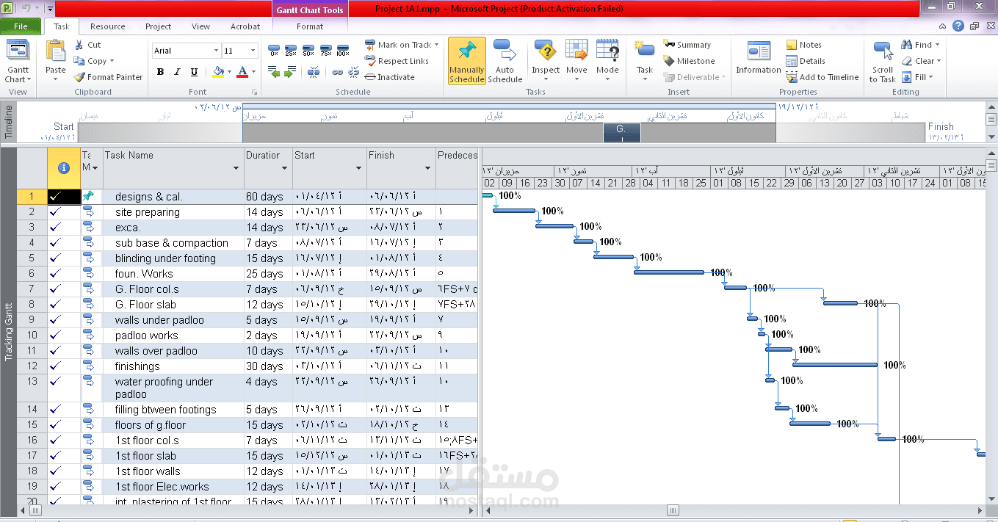The height and width of the screenshot is (522, 998).
Task: Open the font size dropdown showing 11
Action: pyautogui.click(x=253, y=51)
